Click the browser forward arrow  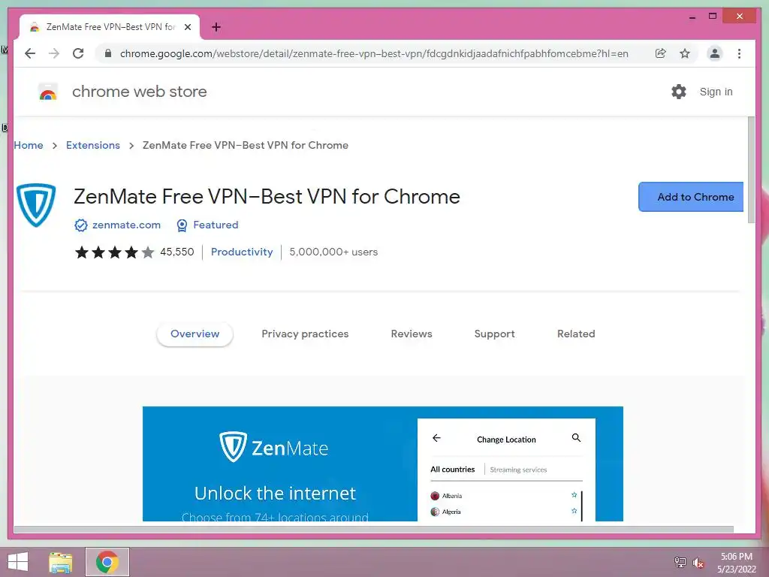54,53
